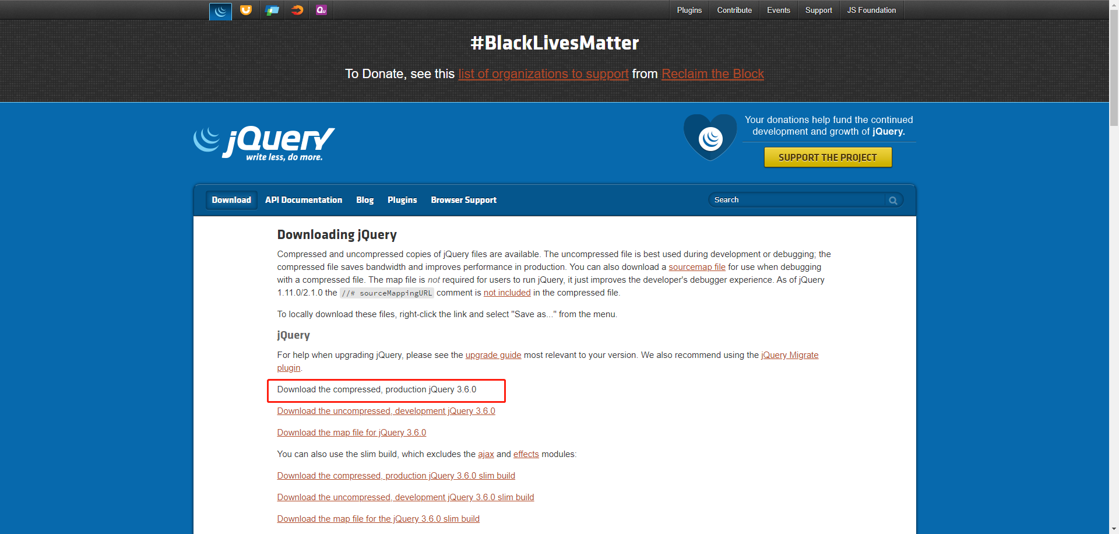Click the heart donation icon
The width and height of the screenshot is (1119, 534).
click(710, 138)
